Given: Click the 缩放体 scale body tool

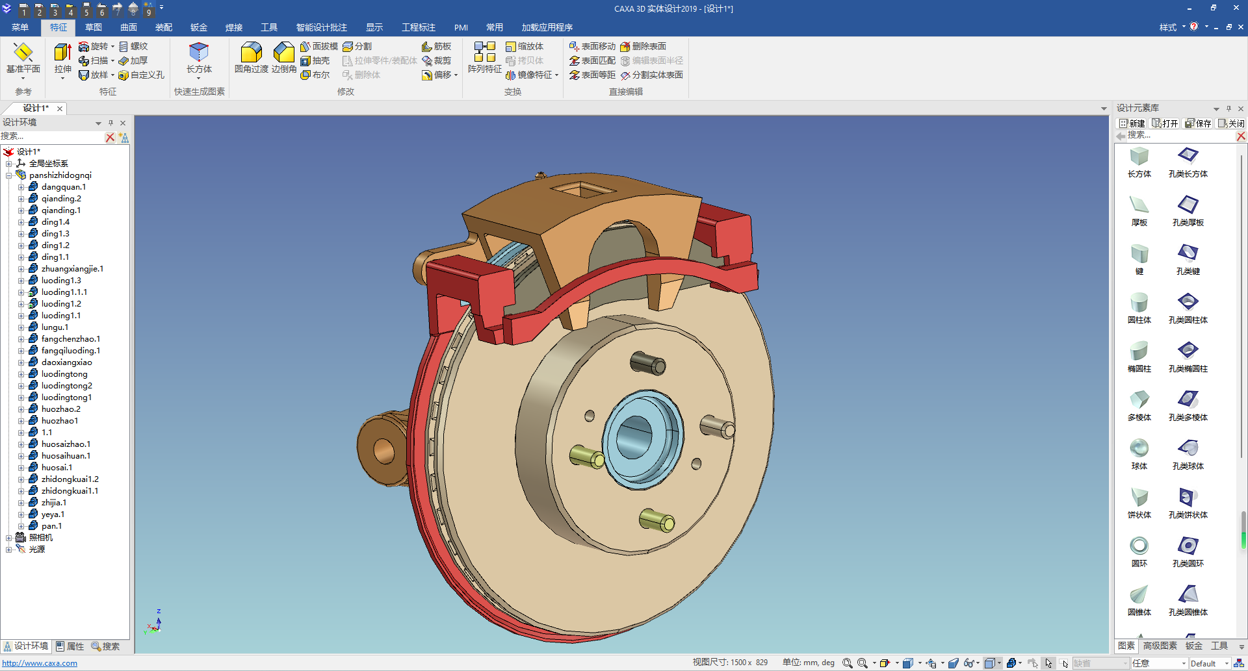Looking at the screenshot, I should pyautogui.click(x=525, y=46).
